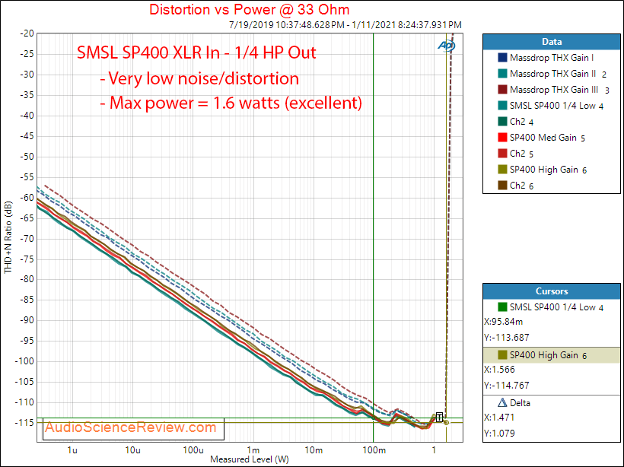The width and height of the screenshot is (624, 467).
Task: Click the 100m tick label on the X axis
Action: point(374,450)
